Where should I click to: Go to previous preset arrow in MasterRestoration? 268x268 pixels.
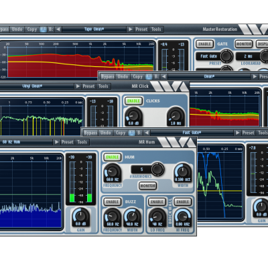coord(58,29)
